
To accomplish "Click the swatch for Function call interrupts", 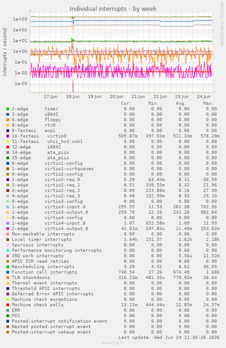I will click(8, 272).
